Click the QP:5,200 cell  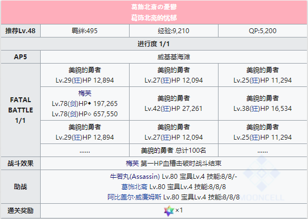click(262, 30)
